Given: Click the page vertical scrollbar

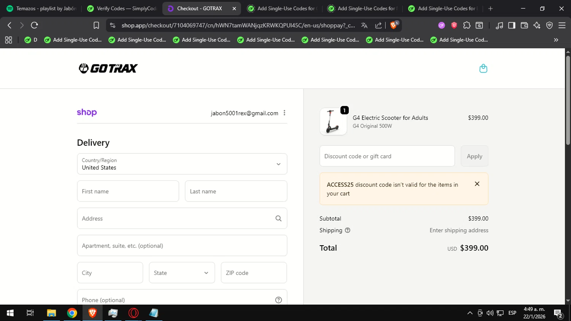Looking at the screenshot, I should tap(568, 100).
